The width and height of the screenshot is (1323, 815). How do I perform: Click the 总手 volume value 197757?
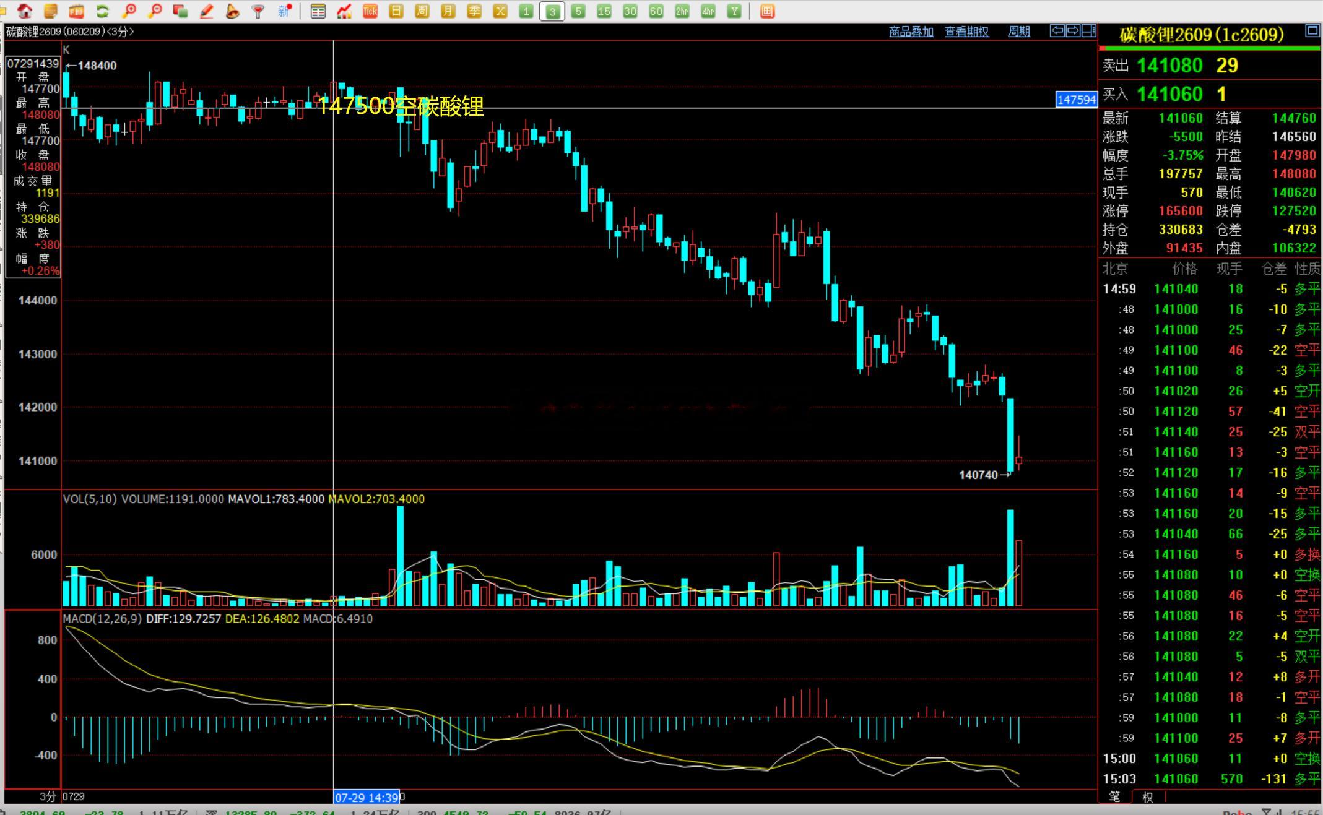click(x=1181, y=173)
